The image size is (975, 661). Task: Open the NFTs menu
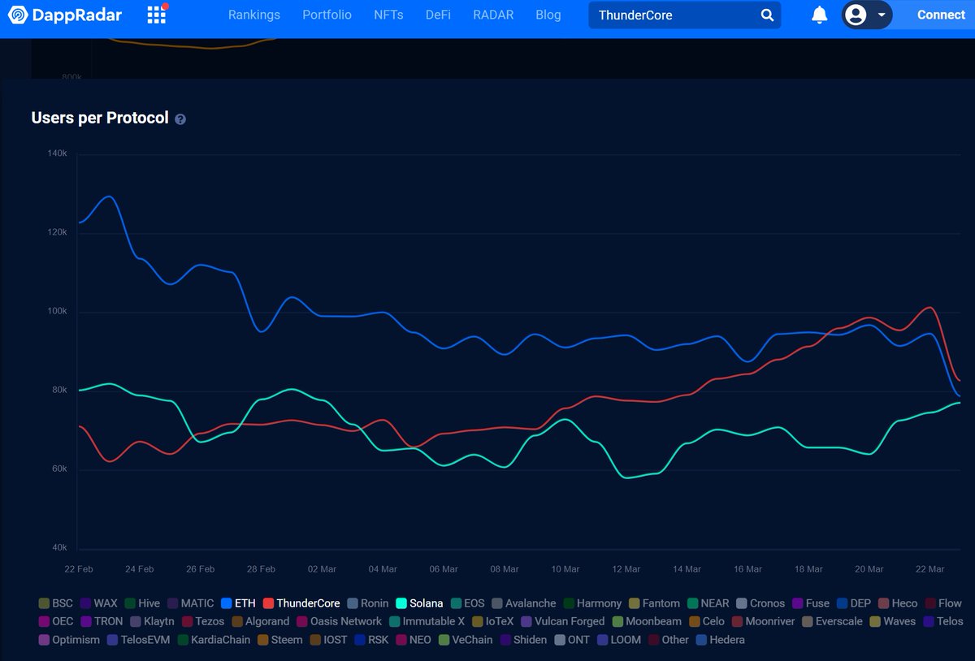pyautogui.click(x=388, y=15)
